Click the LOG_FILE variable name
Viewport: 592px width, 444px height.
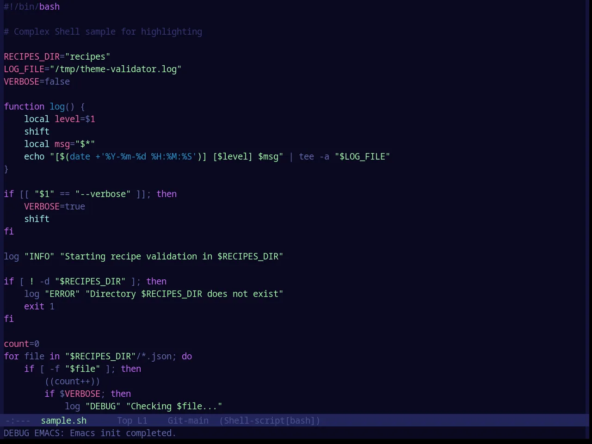coord(24,69)
